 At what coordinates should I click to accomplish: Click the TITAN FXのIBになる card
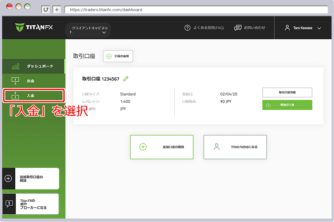click(x=235, y=147)
